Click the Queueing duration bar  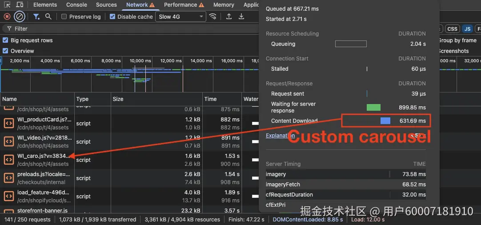point(351,44)
